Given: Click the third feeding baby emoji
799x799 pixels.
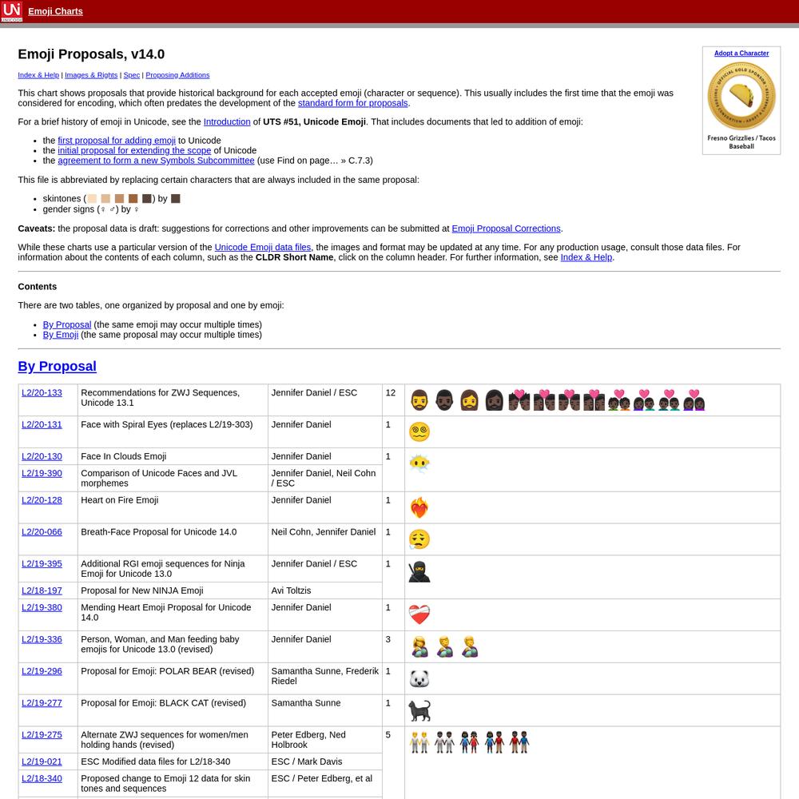Looking at the screenshot, I should click(470, 646).
